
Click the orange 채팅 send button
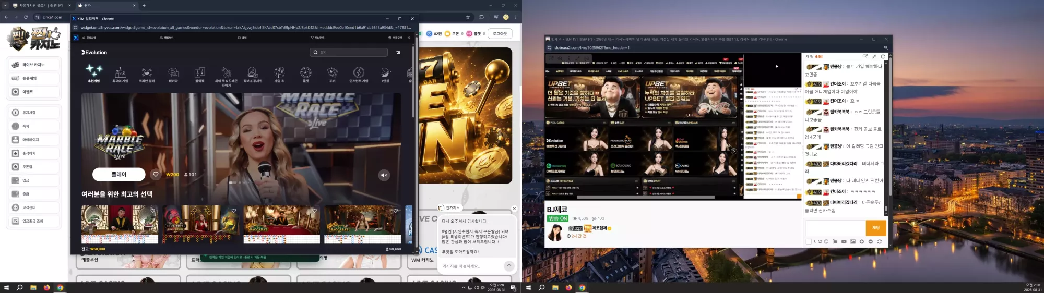point(876,228)
